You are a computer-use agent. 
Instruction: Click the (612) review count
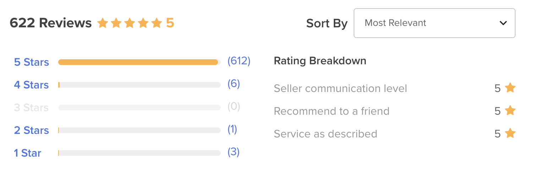(239, 61)
